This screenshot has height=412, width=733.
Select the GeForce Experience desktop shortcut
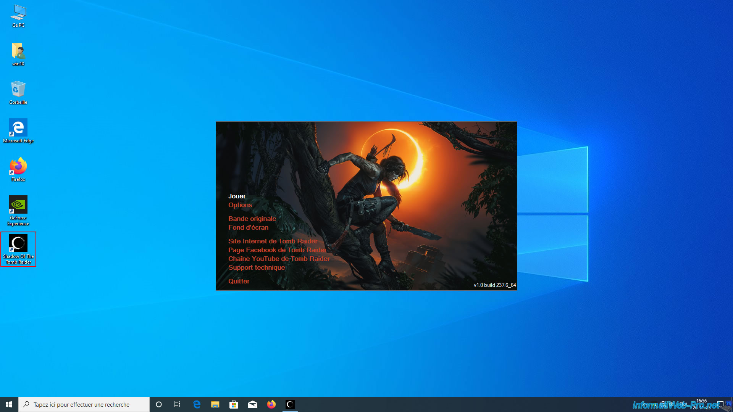pyautogui.click(x=18, y=211)
